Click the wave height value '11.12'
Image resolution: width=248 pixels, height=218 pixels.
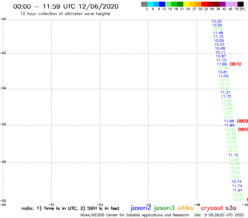point(233,155)
